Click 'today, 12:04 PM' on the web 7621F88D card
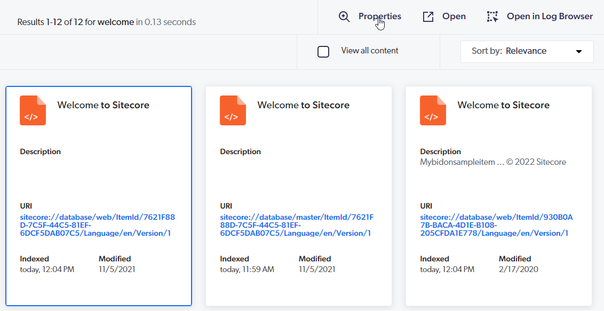Viewport: 604px width, 311px height. [x=47, y=269]
